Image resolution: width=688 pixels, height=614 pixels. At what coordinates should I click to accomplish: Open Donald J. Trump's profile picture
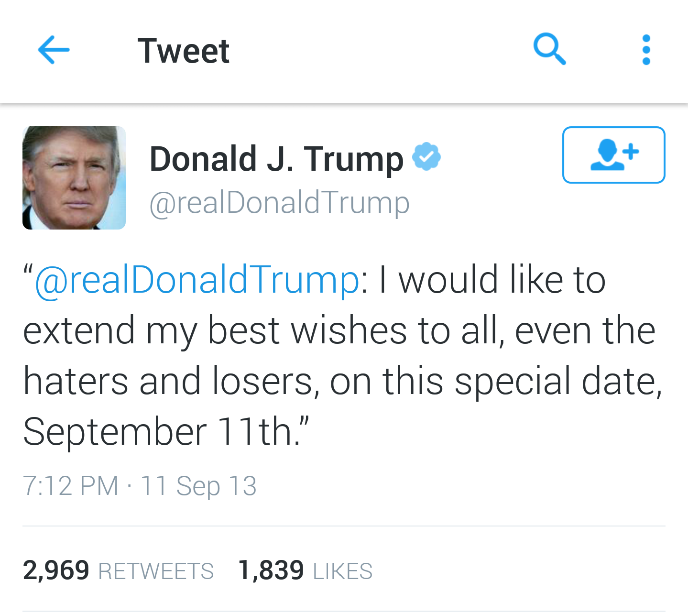point(74,178)
